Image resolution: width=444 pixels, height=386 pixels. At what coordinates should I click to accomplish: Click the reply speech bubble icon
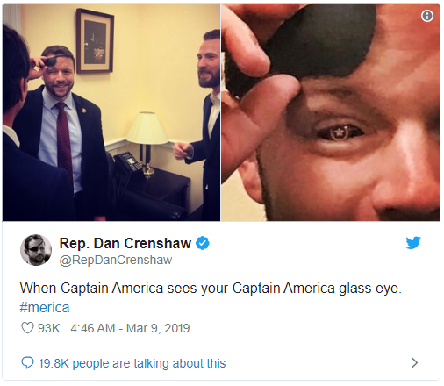27,363
